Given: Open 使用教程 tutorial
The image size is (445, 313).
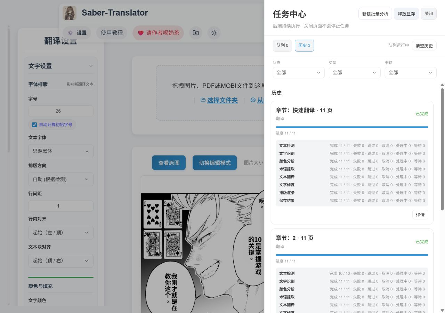Looking at the screenshot, I should 112,33.
